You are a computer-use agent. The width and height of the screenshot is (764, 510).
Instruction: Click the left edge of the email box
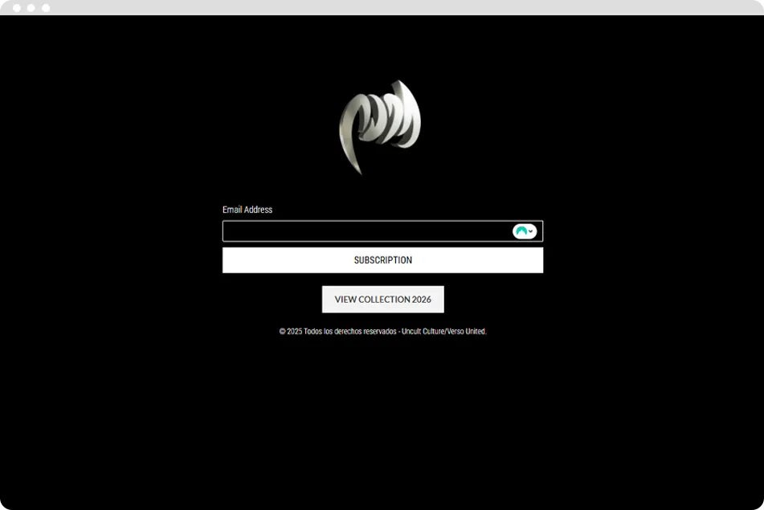point(228,231)
